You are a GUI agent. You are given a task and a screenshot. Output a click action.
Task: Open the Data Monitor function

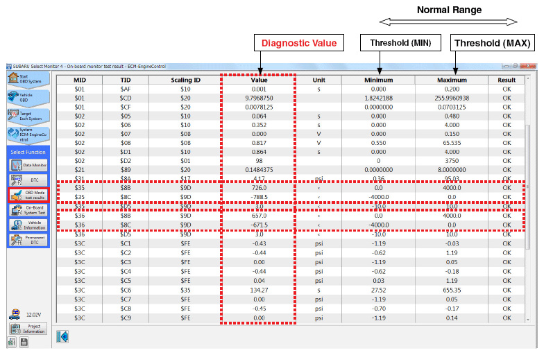click(28, 165)
